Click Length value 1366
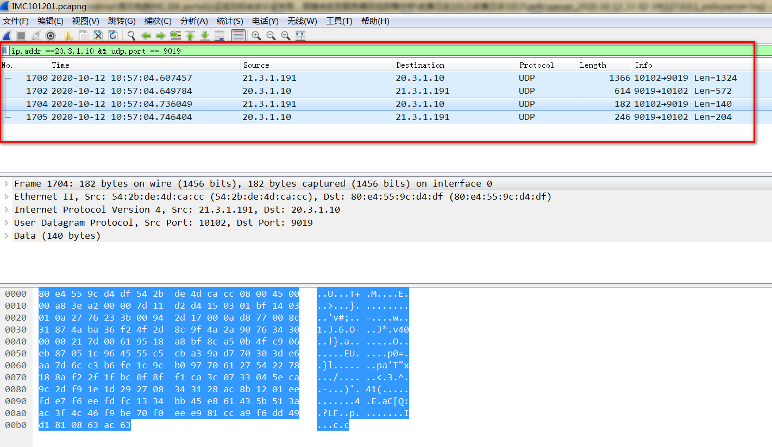The image size is (772, 447). point(619,78)
